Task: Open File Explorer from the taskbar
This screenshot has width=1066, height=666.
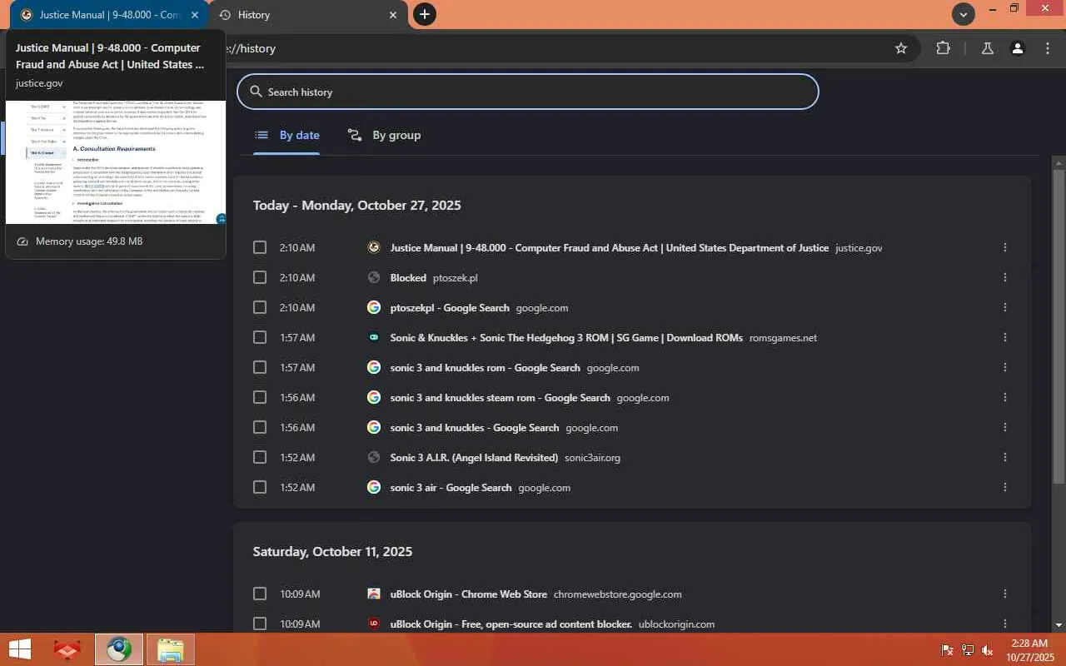Action: click(x=170, y=649)
